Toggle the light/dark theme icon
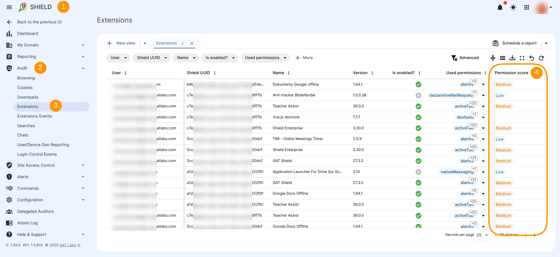This screenshot has width=560, height=257. 513,7
